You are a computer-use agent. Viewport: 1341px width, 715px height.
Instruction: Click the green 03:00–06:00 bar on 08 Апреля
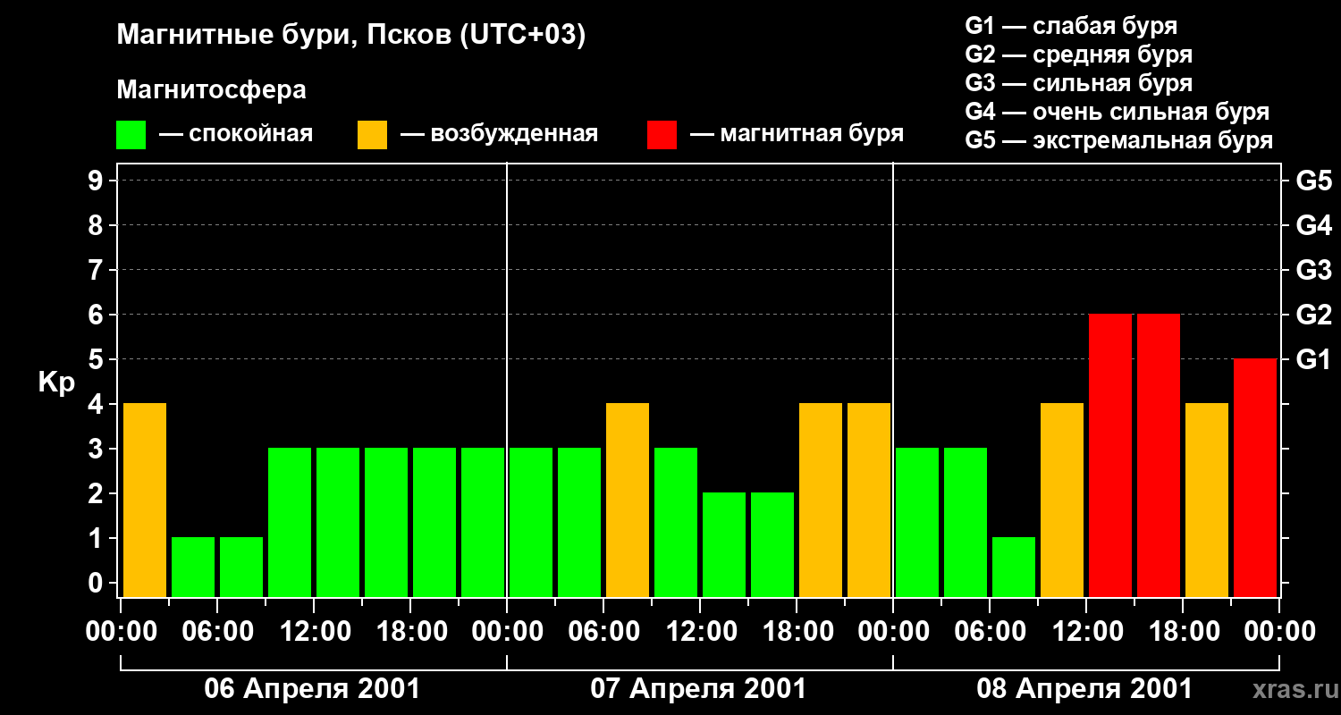(966, 522)
